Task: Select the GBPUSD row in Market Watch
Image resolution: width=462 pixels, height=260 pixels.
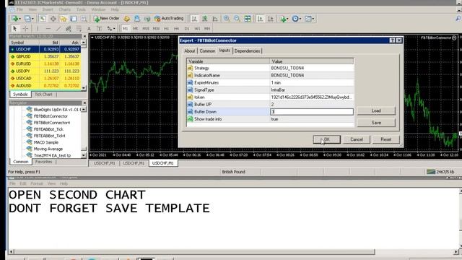Action: pyautogui.click(x=45, y=56)
